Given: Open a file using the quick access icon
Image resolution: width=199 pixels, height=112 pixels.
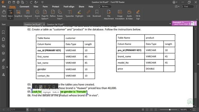Looking at the screenshot, I should point(9,2).
